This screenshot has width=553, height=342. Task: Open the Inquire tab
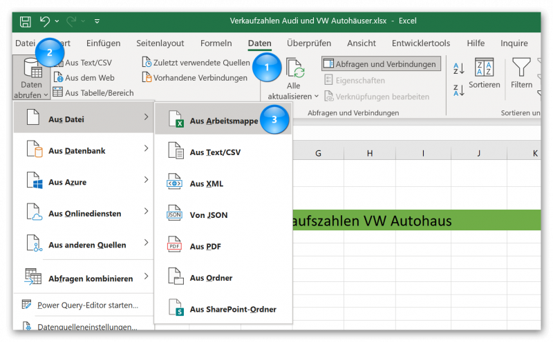coord(514,43)
